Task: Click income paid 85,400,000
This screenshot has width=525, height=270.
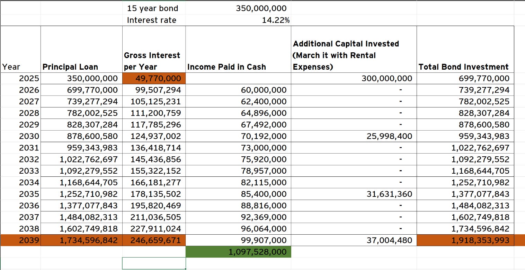Action: click(238, 194)
